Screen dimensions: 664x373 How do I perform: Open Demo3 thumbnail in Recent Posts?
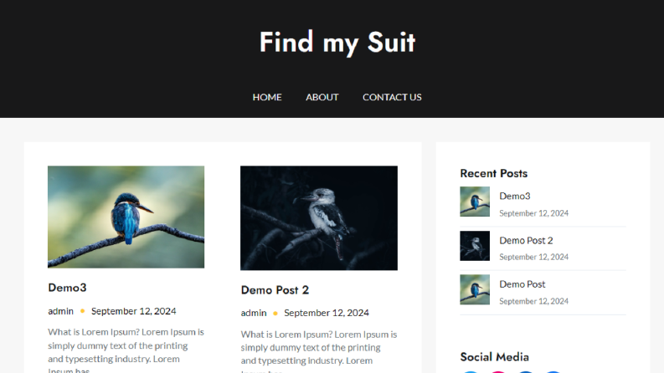[x=475, y=202]
